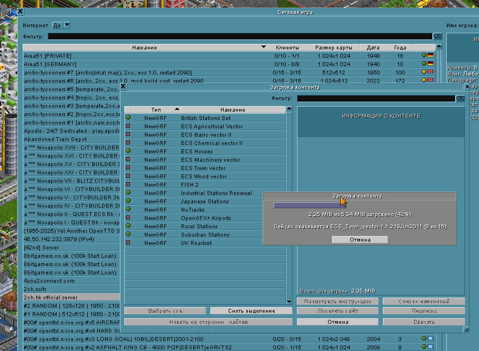Close the content download window

tap(123, 87)
